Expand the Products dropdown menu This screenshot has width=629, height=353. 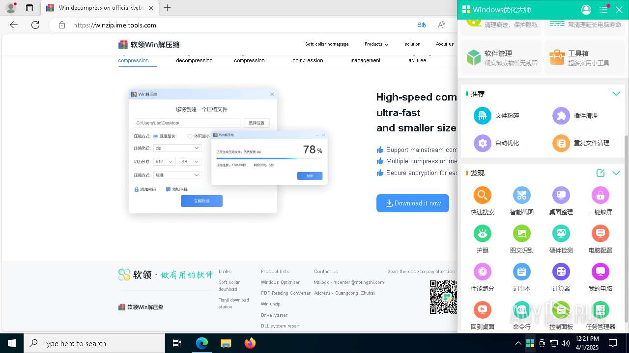(376, 44)
